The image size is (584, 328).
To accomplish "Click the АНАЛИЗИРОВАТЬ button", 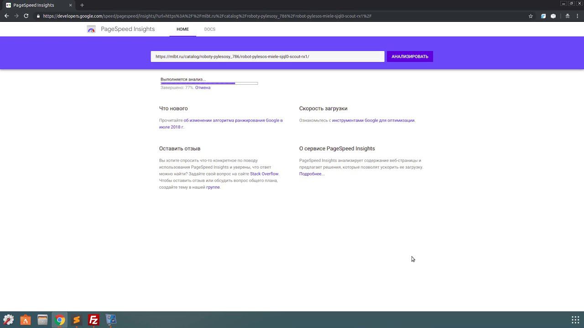I will coord(410,56).
